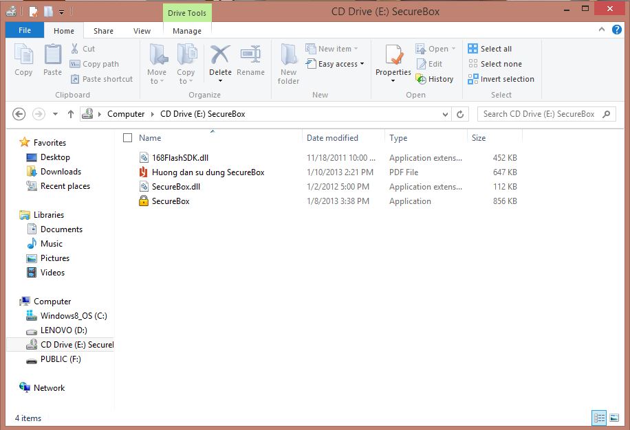
Task: Sort files by the Date modified column
Action: click(332, 138)
